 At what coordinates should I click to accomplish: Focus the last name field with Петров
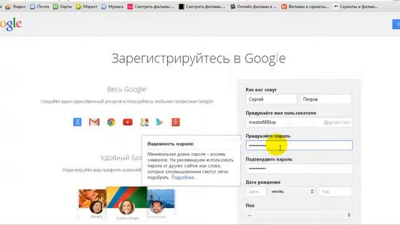coord(326,99)
